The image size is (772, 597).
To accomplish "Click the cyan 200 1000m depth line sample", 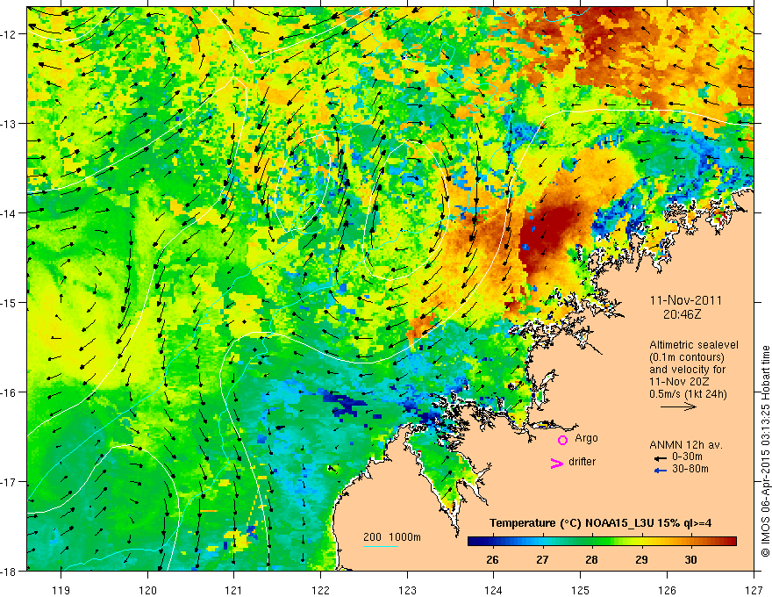I will coord(380,546).
